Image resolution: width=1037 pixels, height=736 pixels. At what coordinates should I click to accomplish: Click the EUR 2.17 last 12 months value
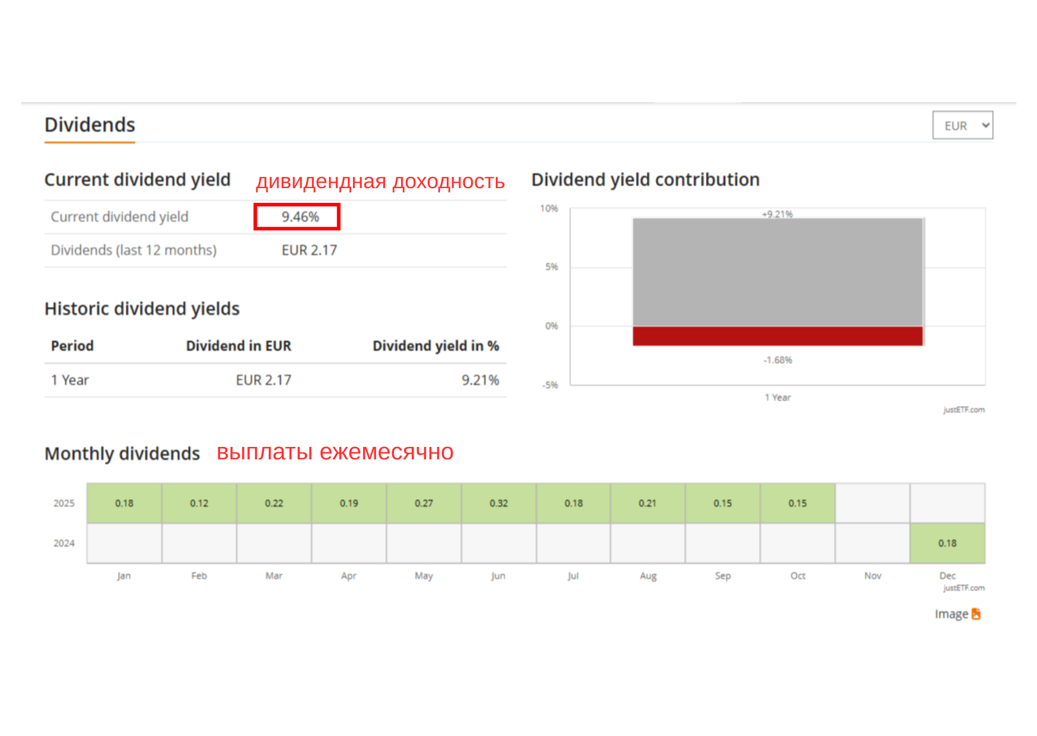[x=309, y=250]
